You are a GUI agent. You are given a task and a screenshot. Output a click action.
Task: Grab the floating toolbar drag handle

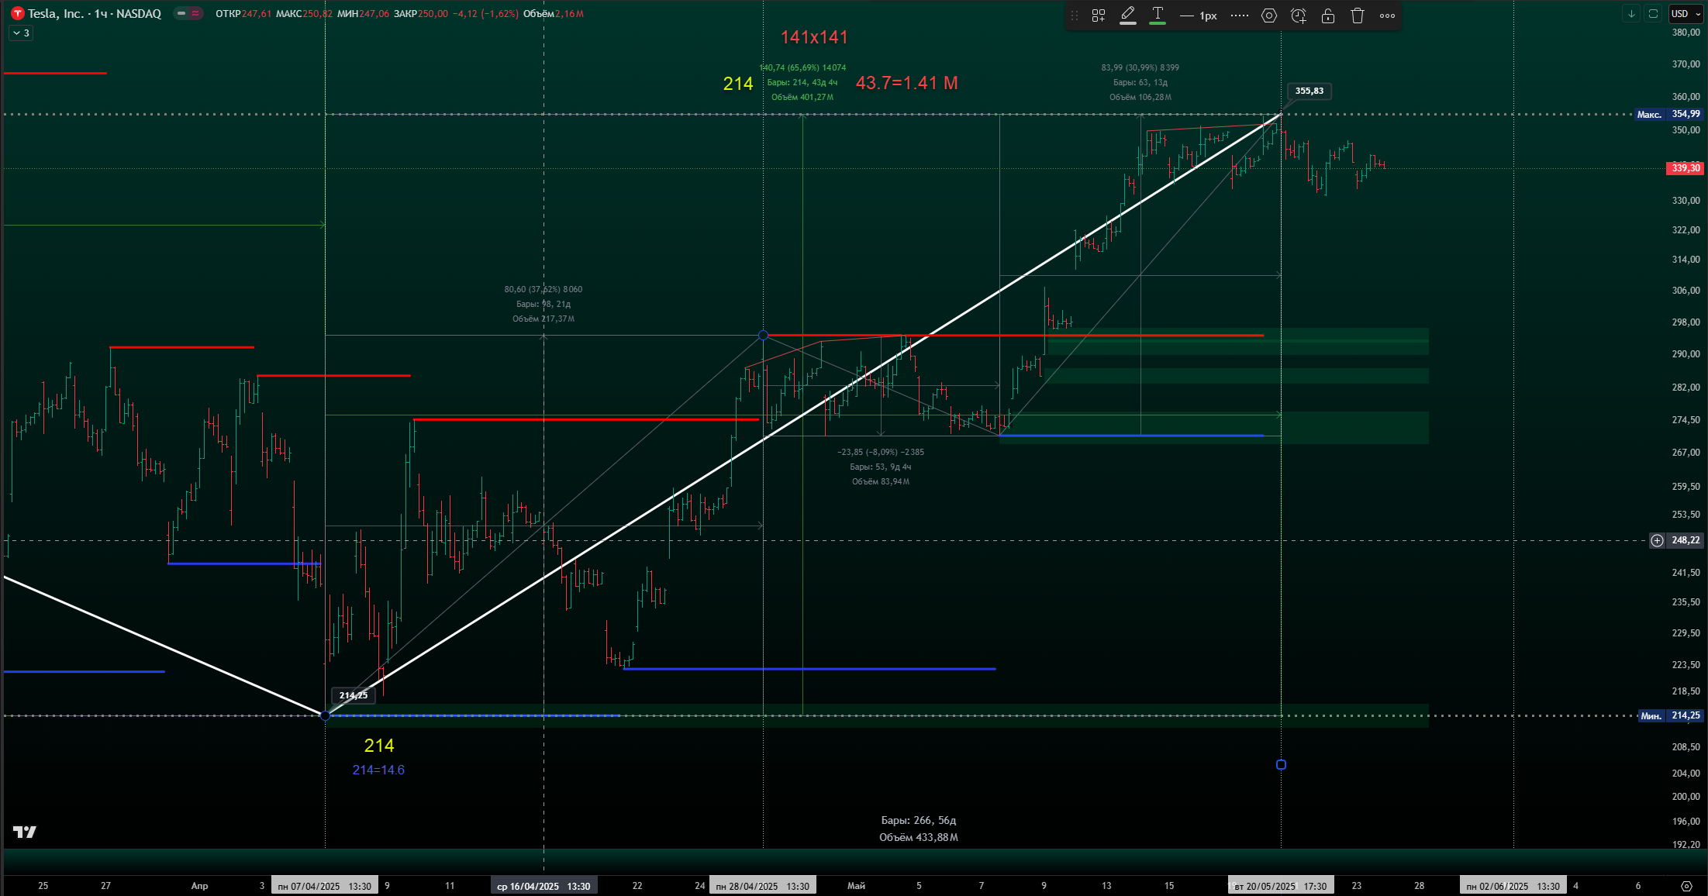coord(1075,16)
